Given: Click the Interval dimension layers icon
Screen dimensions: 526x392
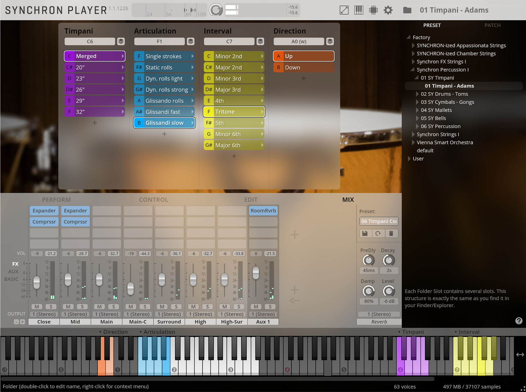Looking at the screenshot, I should pyautogui.click(x=260, y=41).
